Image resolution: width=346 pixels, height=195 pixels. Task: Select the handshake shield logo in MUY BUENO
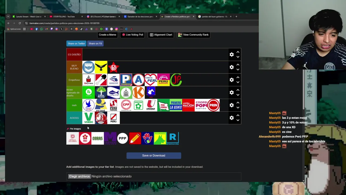pyautogui.click(x=88, y=67)
